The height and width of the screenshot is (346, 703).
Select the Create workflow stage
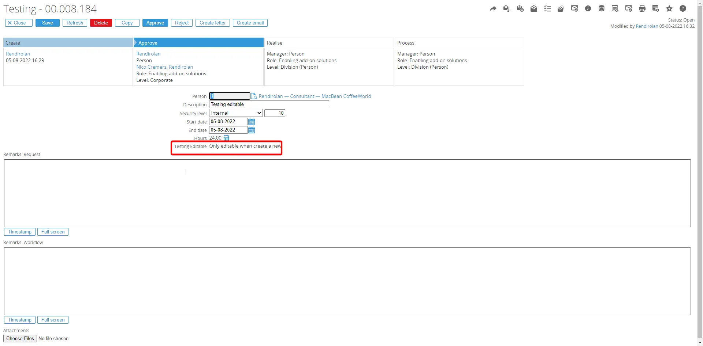(x=68, y=43)
